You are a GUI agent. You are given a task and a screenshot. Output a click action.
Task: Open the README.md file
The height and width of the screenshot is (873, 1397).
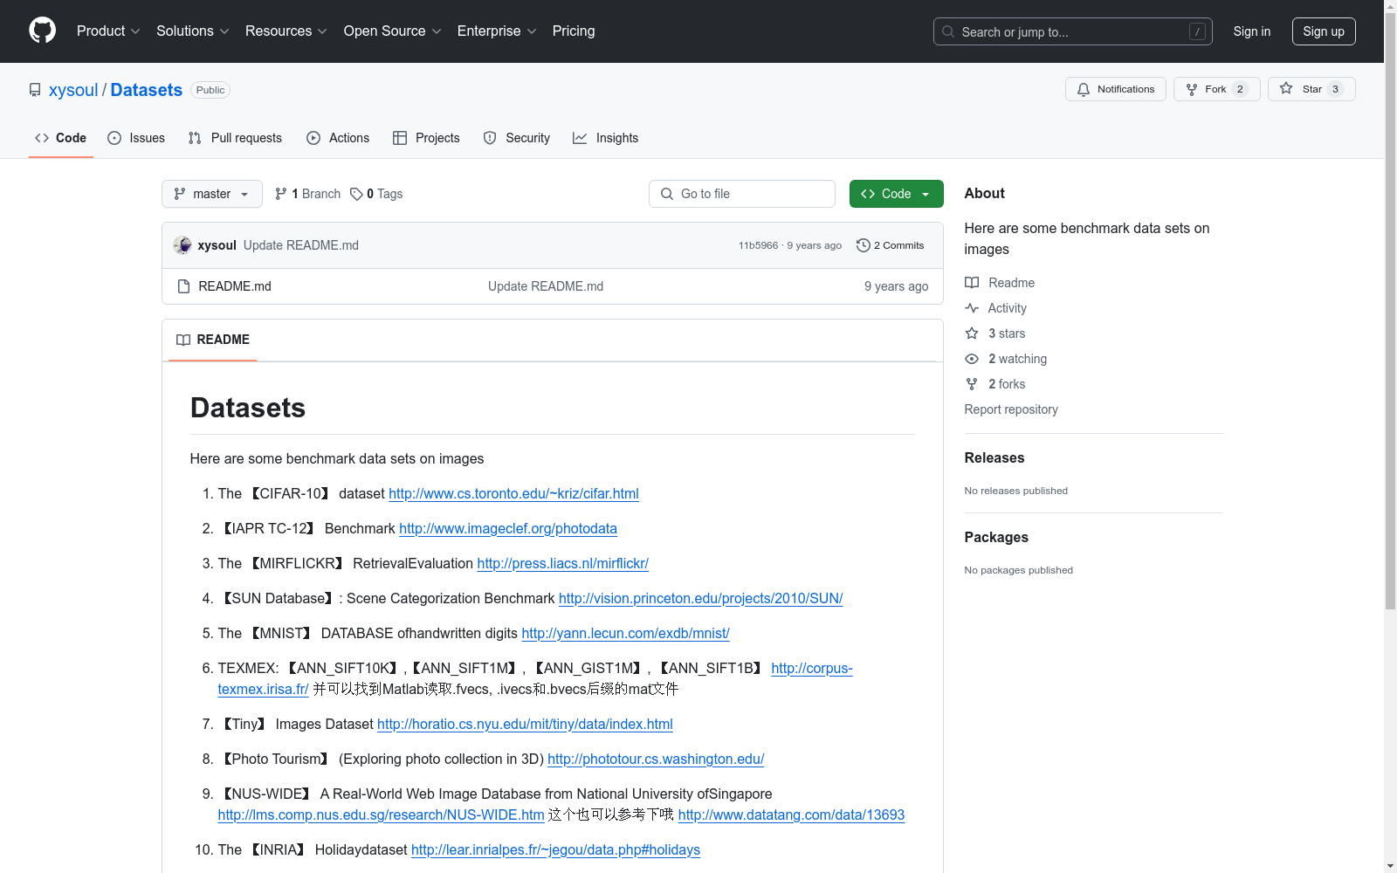tap(234, 286)
